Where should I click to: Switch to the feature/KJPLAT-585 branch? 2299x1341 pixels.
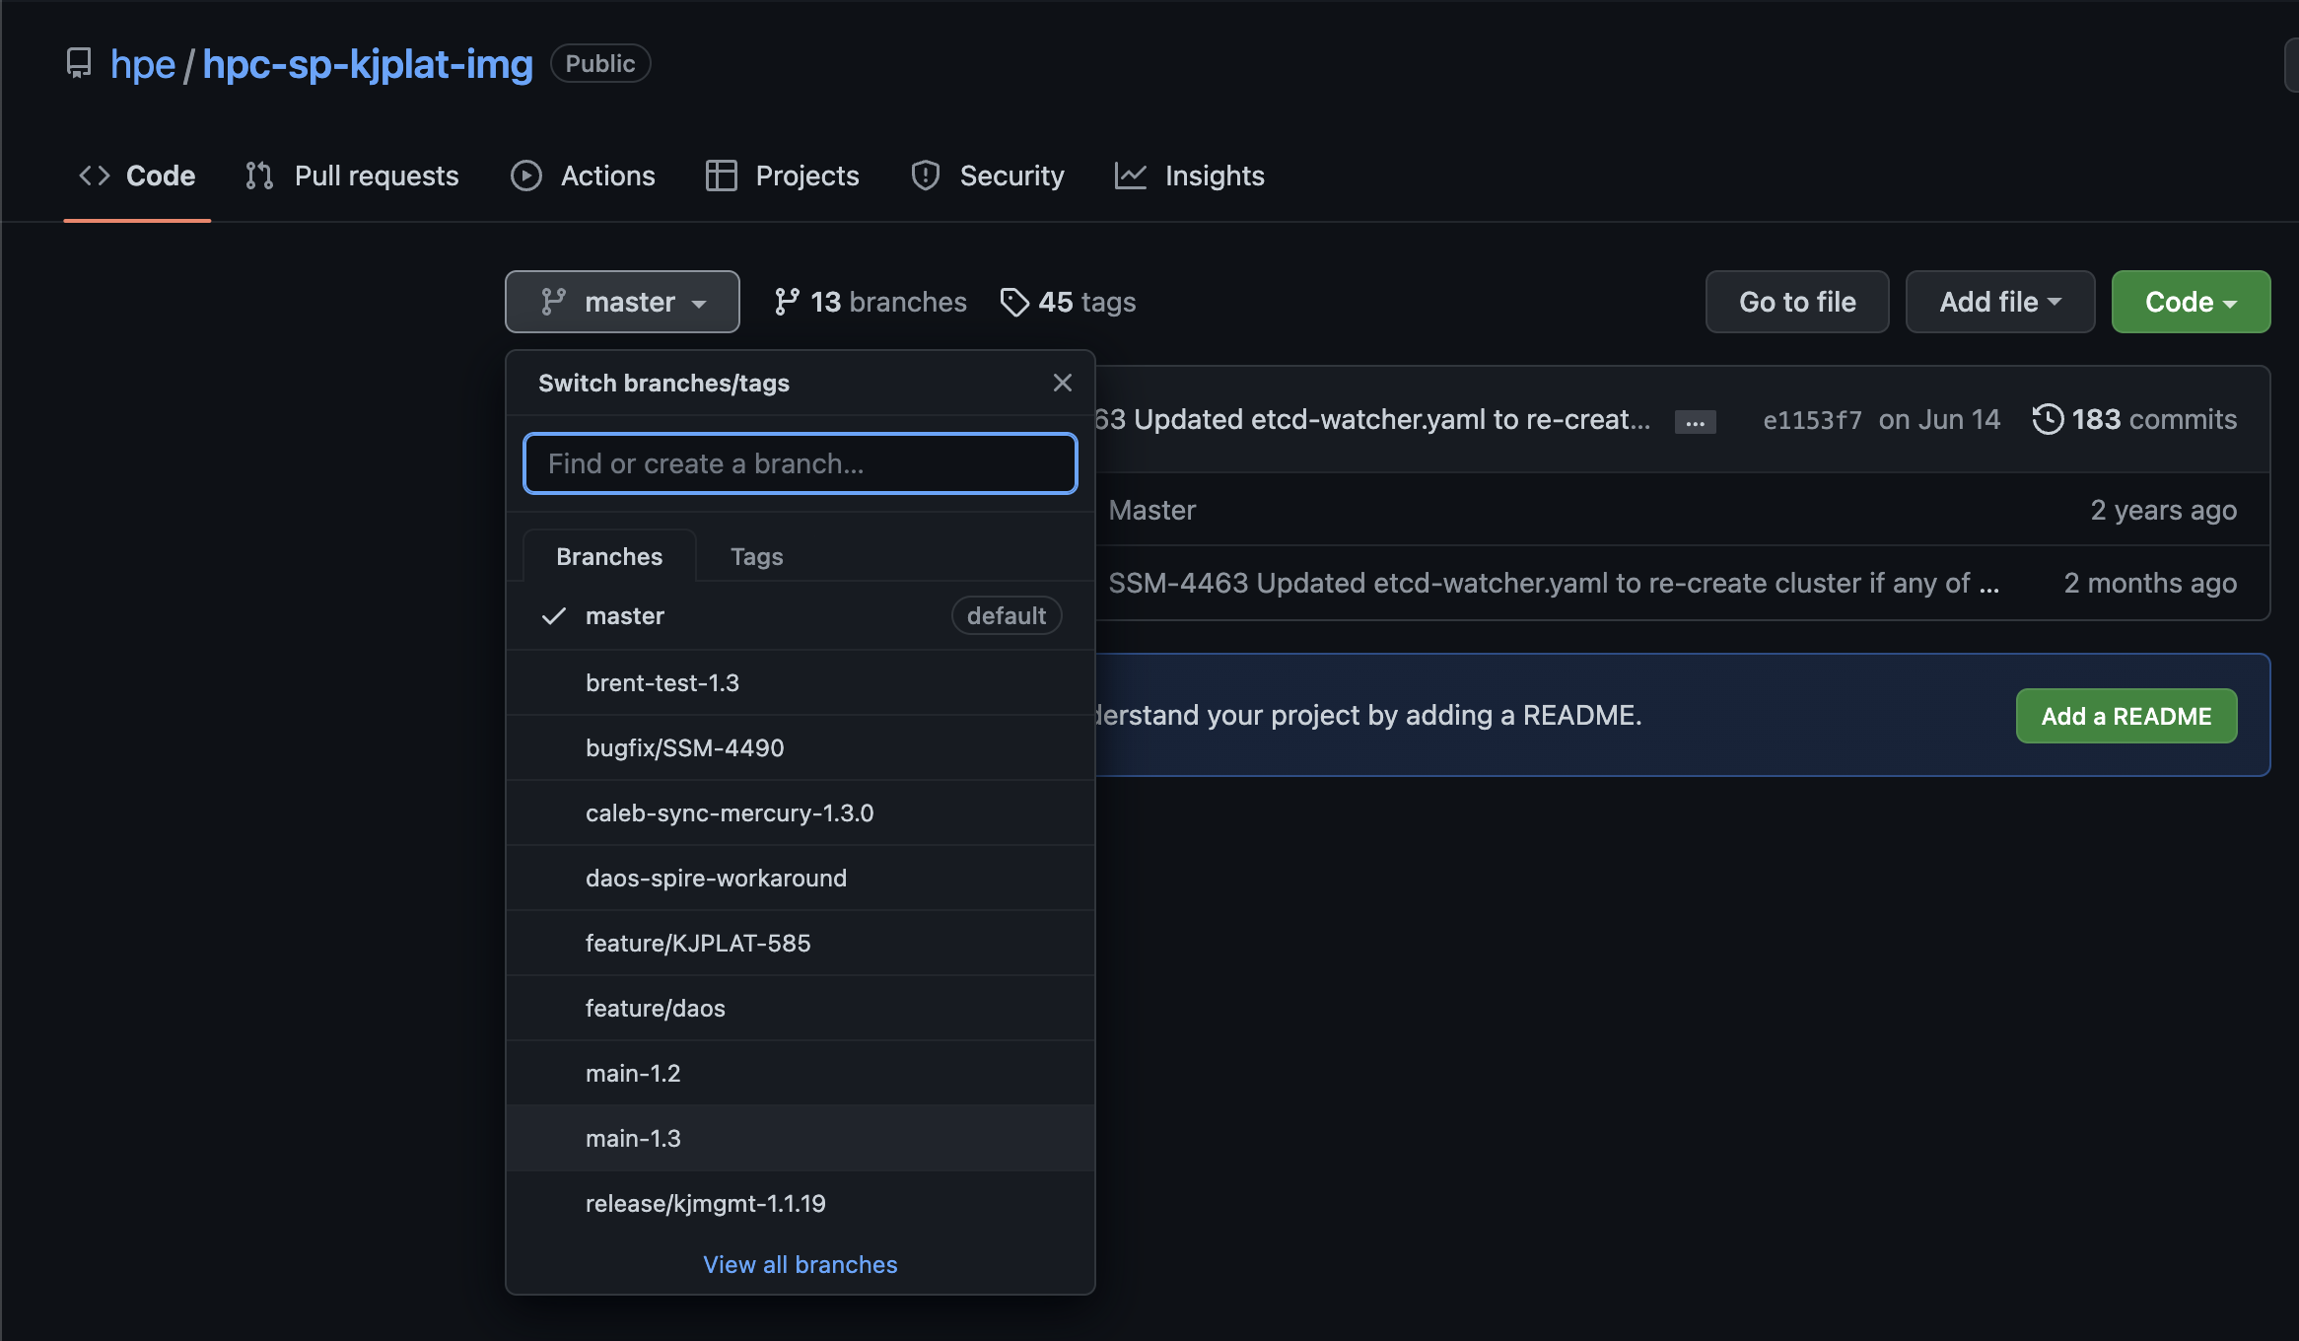801,943
